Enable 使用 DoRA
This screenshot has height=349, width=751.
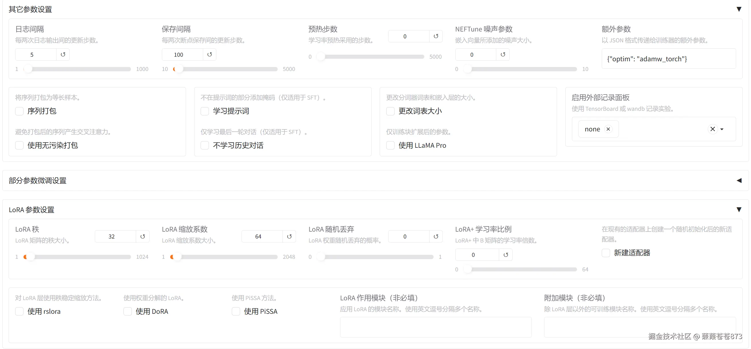pos(128,311)
